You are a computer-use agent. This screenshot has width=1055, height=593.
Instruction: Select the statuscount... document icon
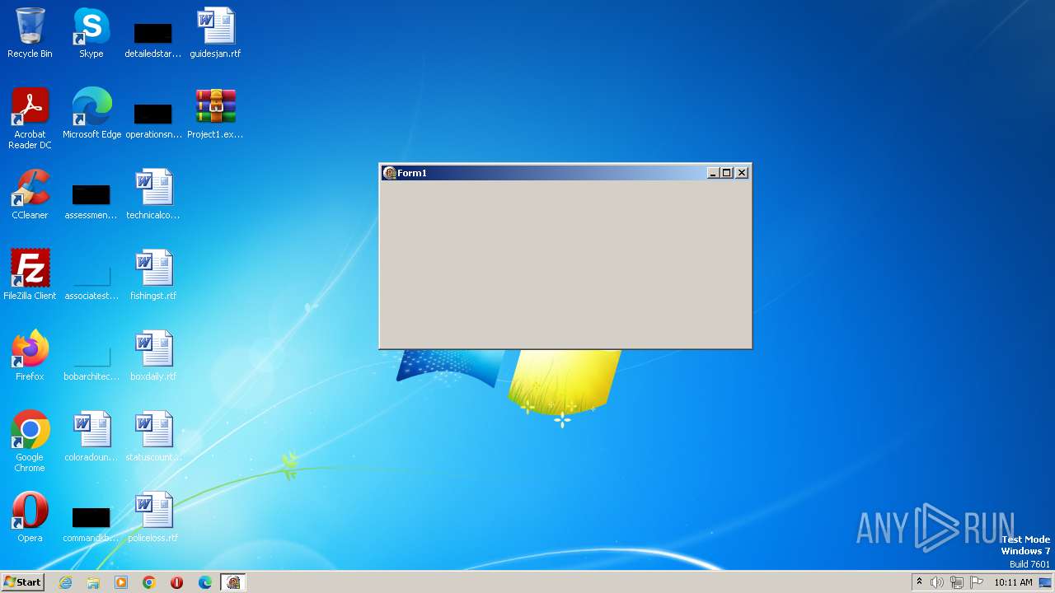coord(153,437)
